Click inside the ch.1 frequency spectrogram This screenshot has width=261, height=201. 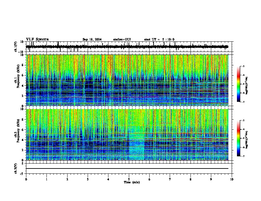coord(127,80)
